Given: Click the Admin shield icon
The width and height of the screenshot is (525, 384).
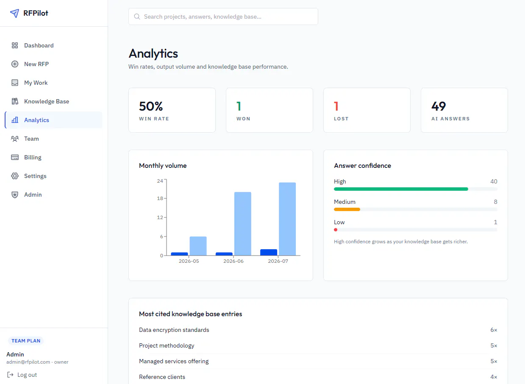Looking at the screenshot, I should pos(15,195).
